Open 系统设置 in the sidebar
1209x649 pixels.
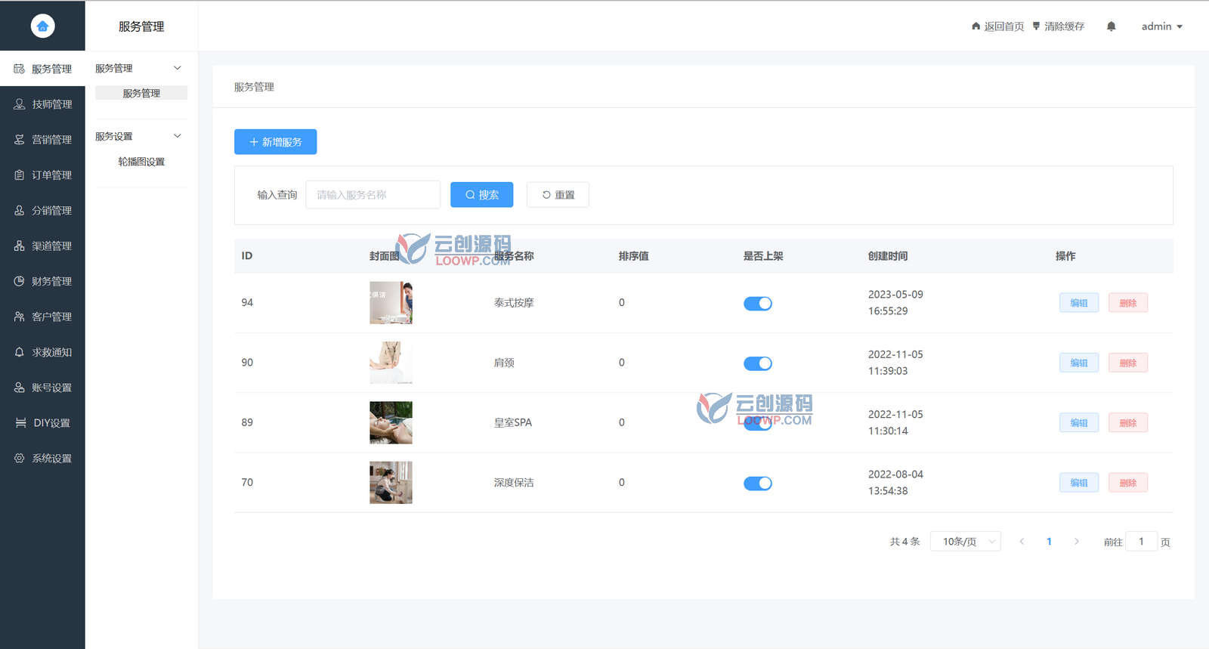(x=42, y=459)
